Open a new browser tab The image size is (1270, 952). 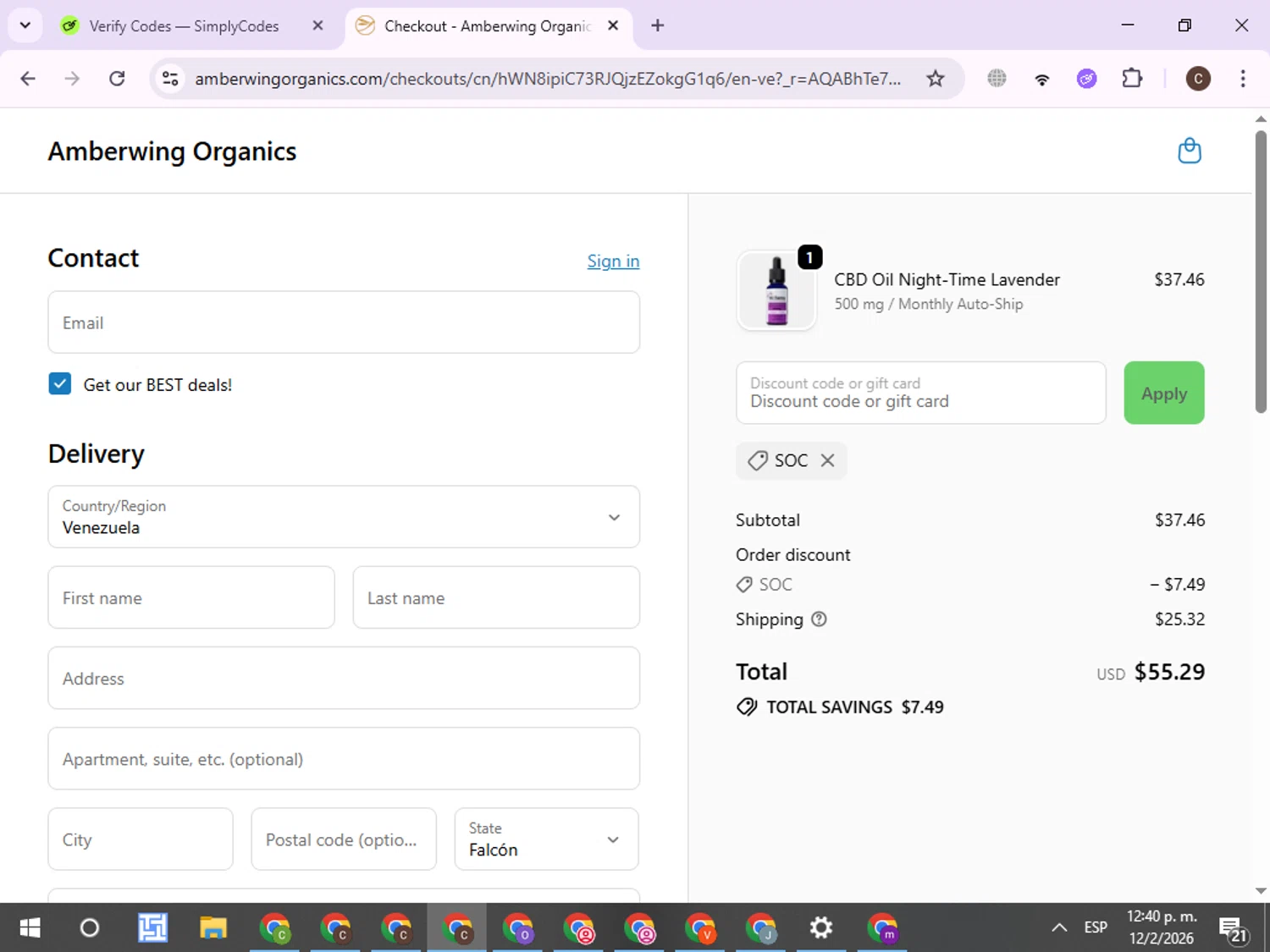tap(657, 25)
